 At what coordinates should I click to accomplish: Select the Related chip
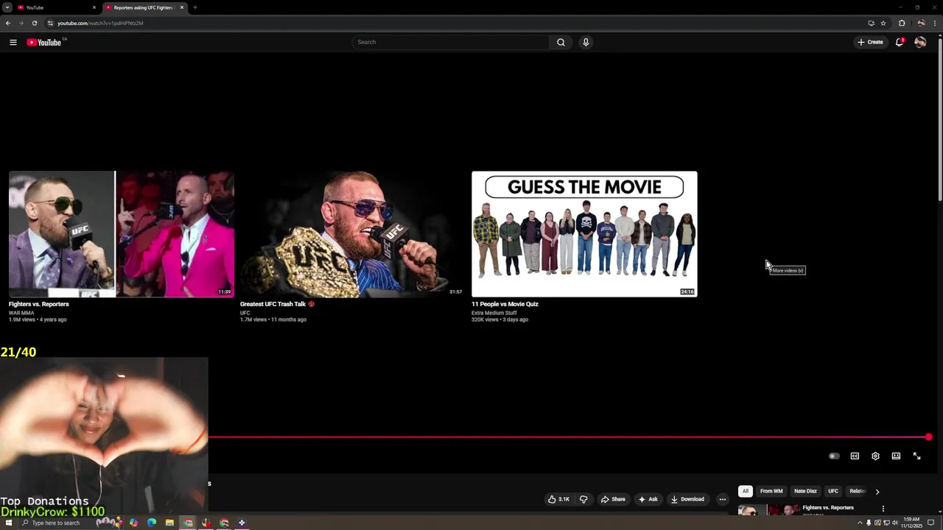pos(857,491)
